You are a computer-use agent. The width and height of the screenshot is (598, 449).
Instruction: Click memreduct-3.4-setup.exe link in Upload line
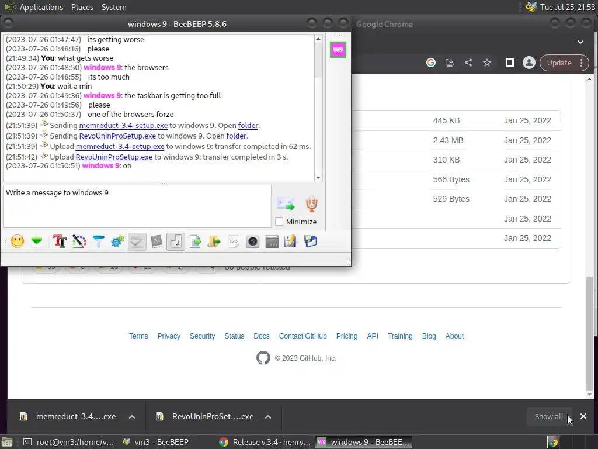click(x=120, y=147)
